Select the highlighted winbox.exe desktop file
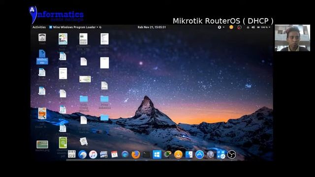This screenshot has width=315, height=177. (42, 57)
